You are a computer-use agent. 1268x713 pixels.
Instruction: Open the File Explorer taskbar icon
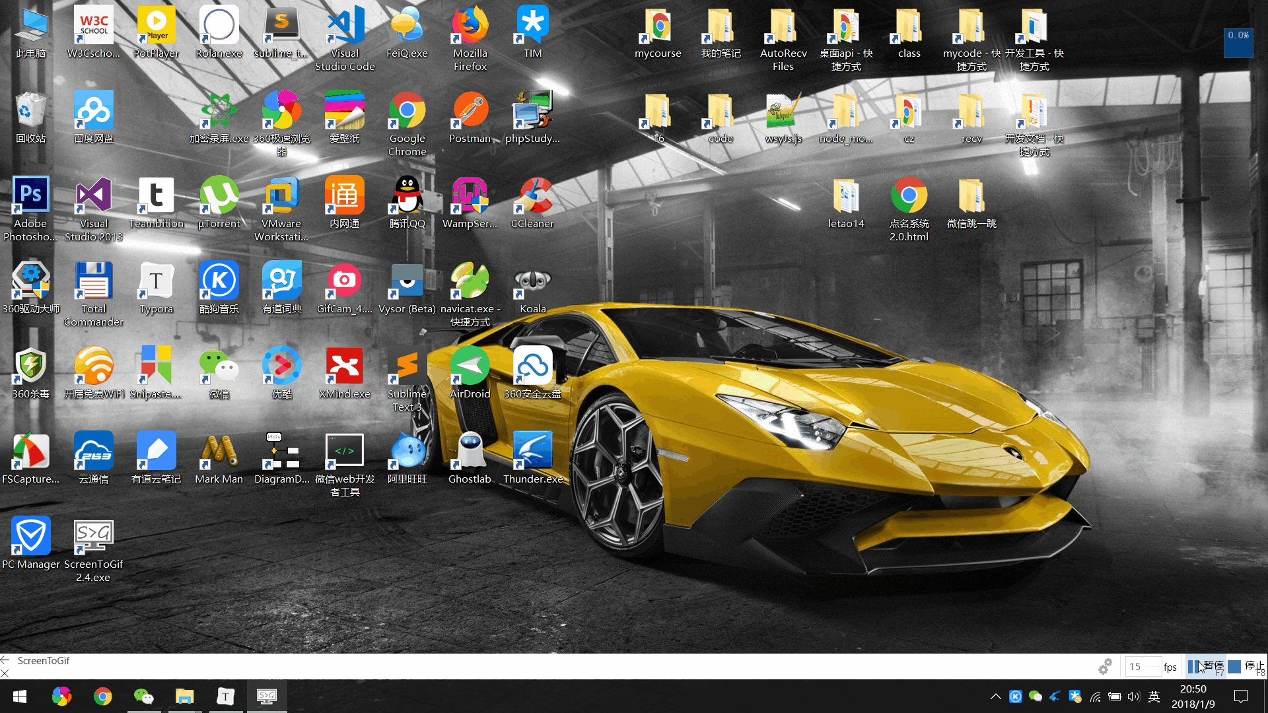pyautogui.click(x=184, y=696)
